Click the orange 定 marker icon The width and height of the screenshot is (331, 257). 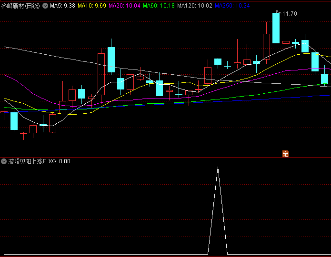(x=285, y=153)
